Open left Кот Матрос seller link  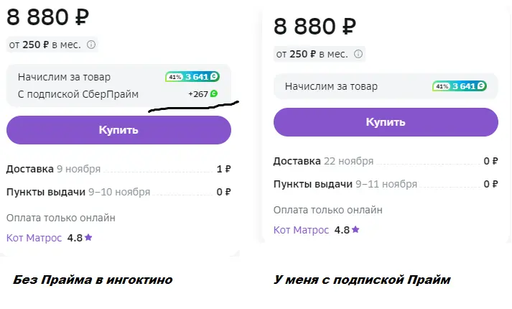point(34,238)
